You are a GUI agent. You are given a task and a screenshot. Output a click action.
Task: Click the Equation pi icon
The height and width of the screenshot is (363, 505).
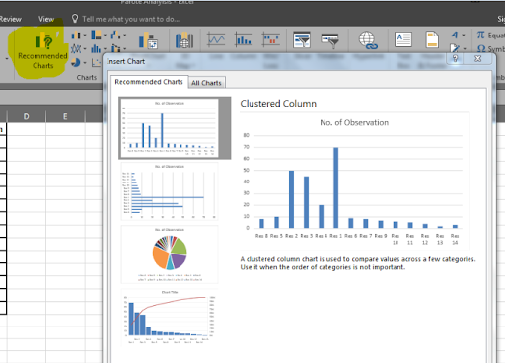point(481,35)
